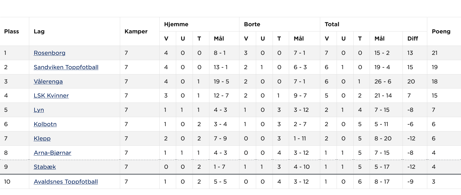Click the Borte section header

tap(251, 24)
